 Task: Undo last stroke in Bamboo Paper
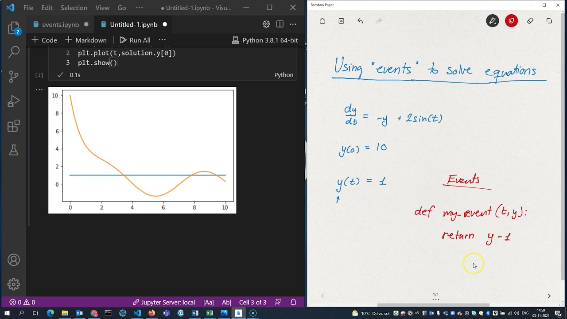click(360, 21)
